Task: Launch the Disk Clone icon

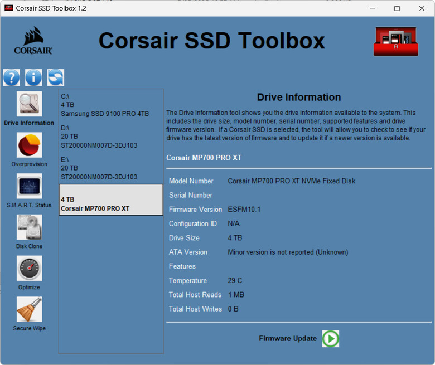Action: coord(30,227)
